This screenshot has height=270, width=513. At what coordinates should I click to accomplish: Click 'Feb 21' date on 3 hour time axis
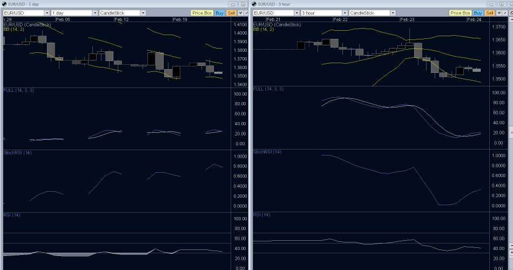tap(273, 19)
